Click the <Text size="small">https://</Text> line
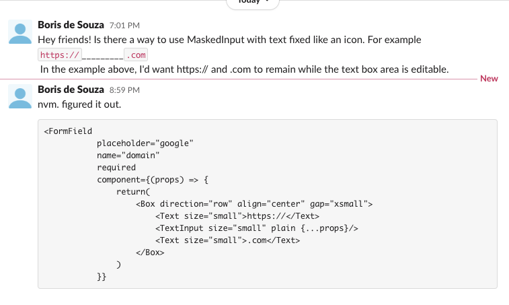Image resolution: width=509 pixels, height=305 pixels. point(237,216)
